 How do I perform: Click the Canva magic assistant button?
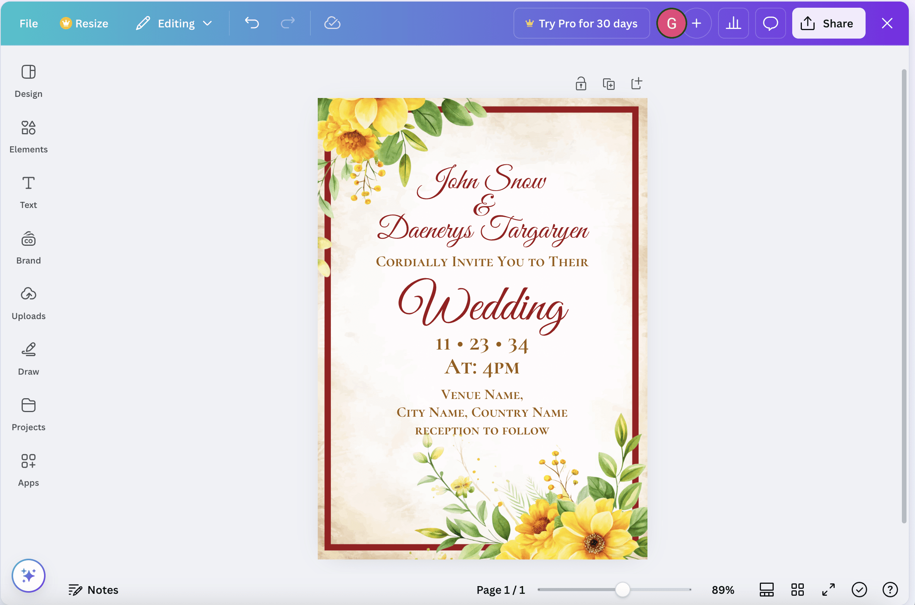pos(28,575)
